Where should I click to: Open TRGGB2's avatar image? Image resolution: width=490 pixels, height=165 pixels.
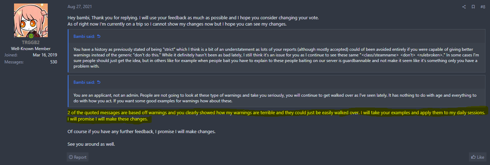click(x=31, y=20)
